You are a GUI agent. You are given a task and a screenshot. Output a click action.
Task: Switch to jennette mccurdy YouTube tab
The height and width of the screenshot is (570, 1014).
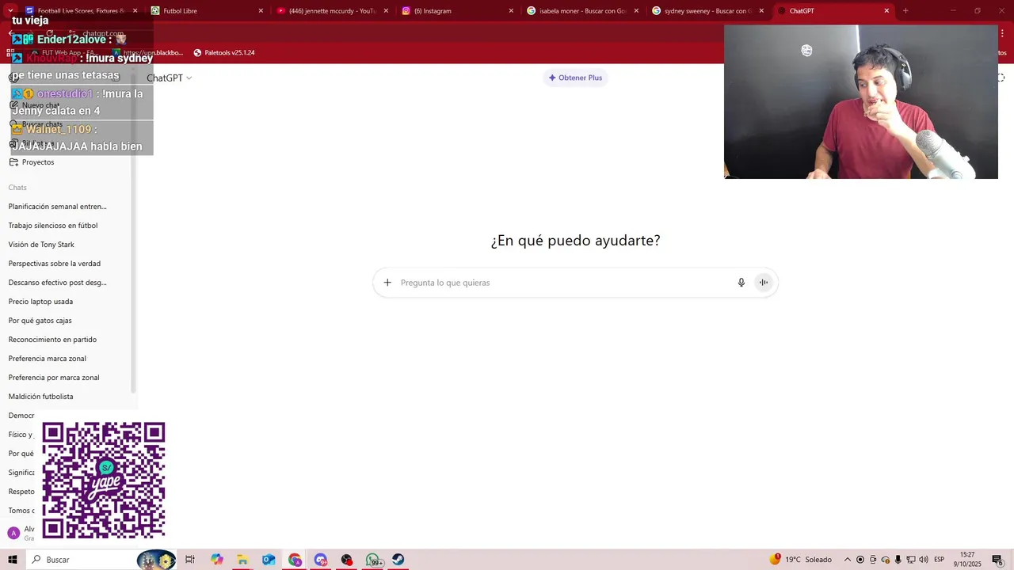331,11
